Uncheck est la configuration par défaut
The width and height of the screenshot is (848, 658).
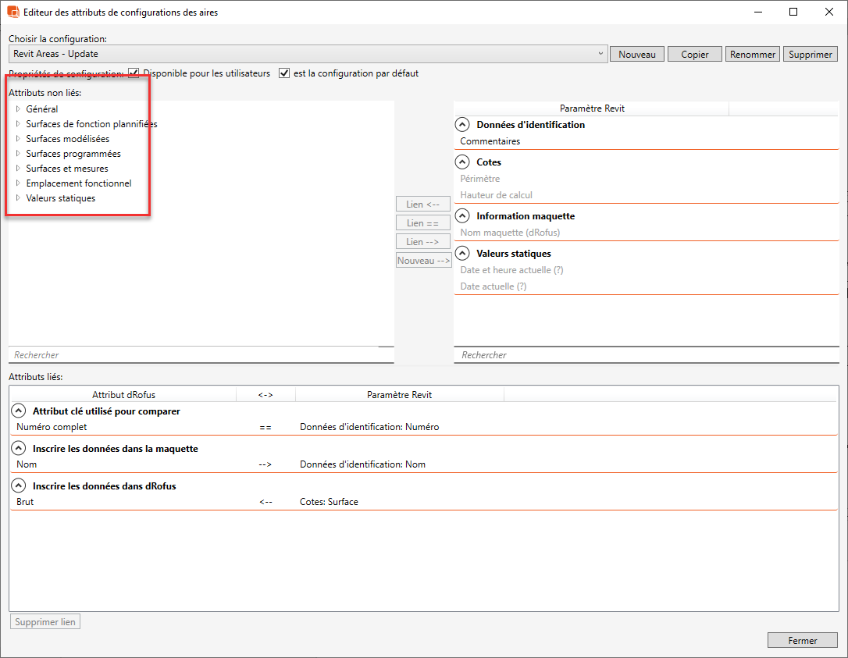(x=284, y=73)
